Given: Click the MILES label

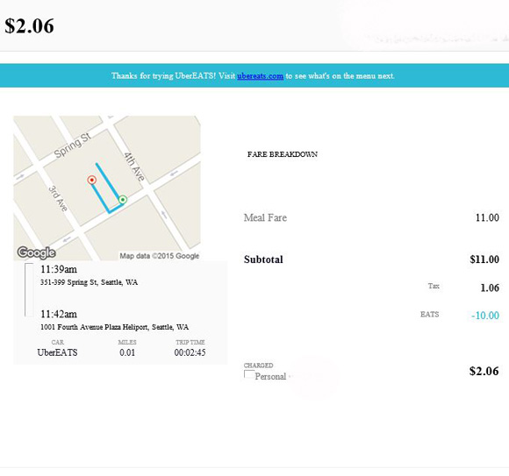Looking at the screenshot, I should point(127,342).
